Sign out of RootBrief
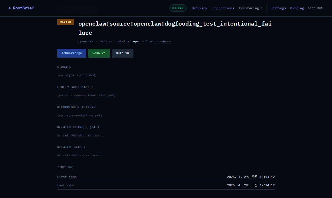The image size is (332, 198). click(315, 8)
